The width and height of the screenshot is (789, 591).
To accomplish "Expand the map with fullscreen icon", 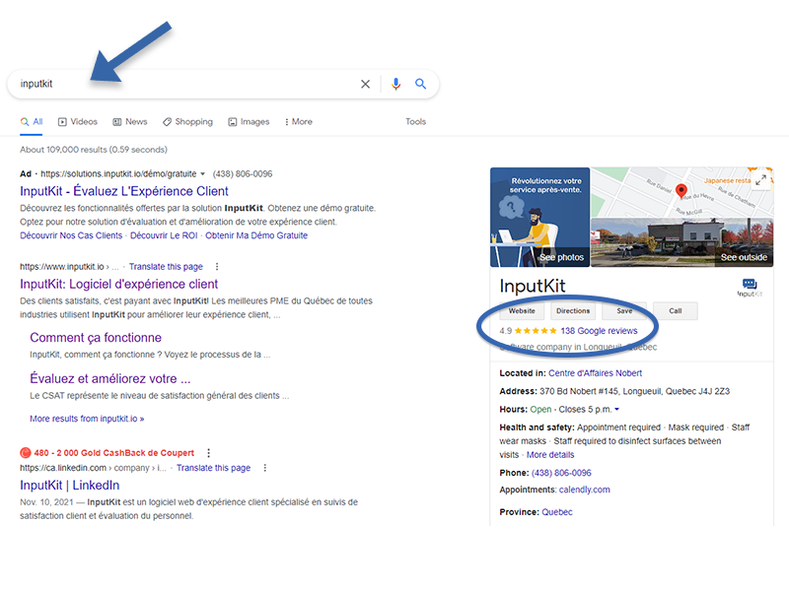I will click(760, 179).
